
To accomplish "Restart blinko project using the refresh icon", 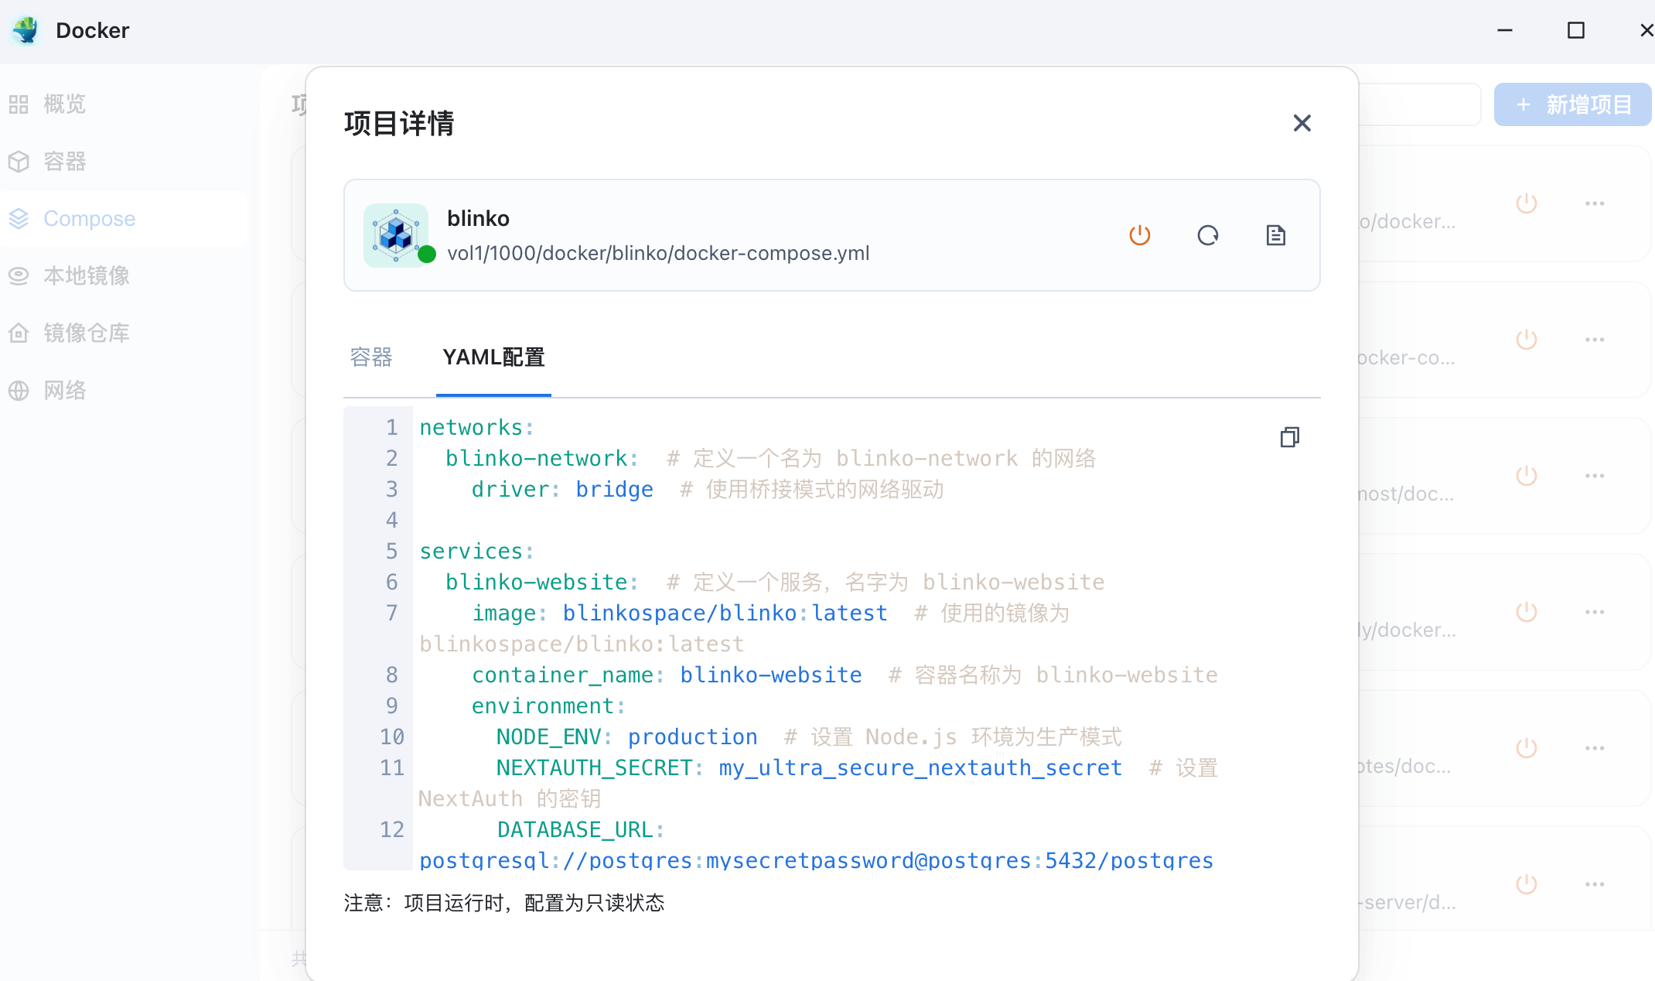I will 1208,235.
